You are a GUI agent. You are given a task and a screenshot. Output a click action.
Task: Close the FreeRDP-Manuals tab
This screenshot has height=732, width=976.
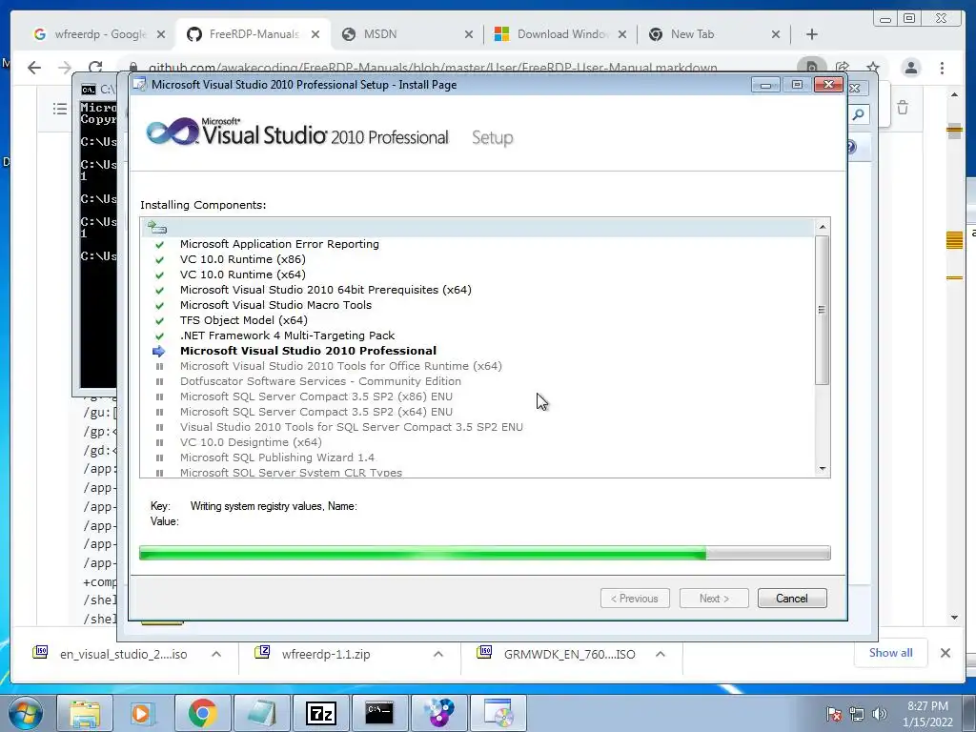coord(315,34)
